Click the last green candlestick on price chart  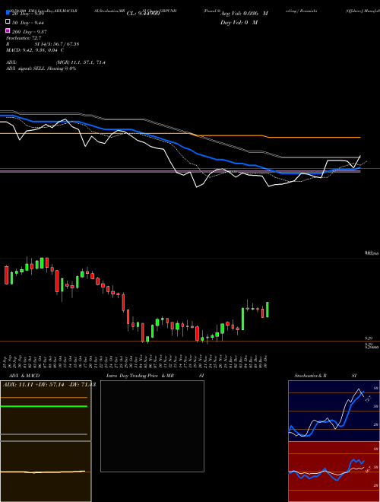coord(267,310)
